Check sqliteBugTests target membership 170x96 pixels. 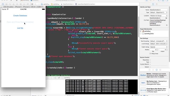[x=141, y=34]
